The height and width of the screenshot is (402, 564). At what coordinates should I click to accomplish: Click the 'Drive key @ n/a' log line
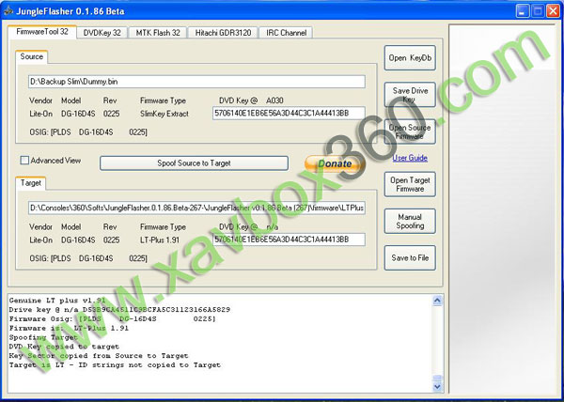119,310
